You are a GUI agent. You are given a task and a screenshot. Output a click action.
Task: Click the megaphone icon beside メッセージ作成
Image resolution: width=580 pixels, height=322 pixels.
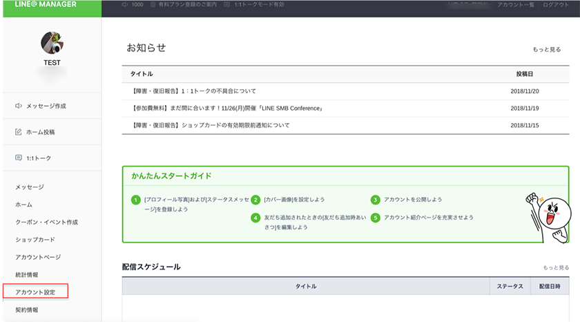click(19, 106)
